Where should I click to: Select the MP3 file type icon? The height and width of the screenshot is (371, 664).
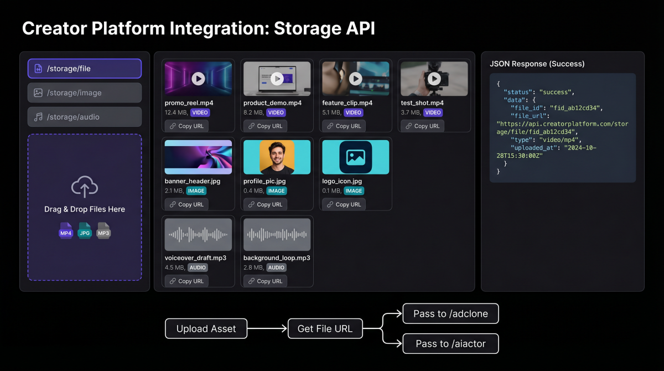pos(103,231)
